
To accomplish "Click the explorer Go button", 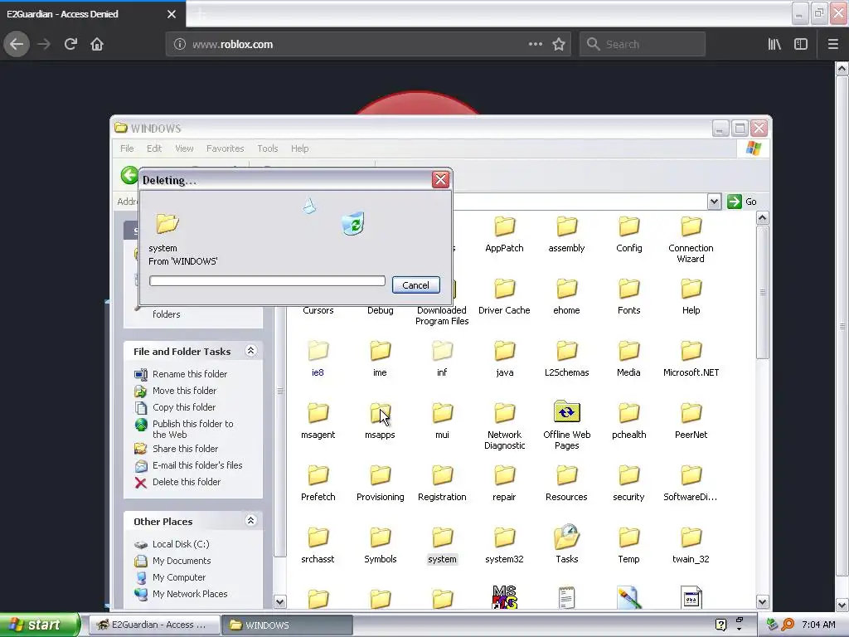I will click(742, 202).
